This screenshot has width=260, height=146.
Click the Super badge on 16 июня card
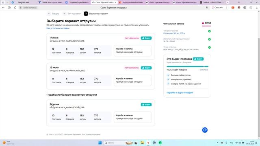(146, 68)
